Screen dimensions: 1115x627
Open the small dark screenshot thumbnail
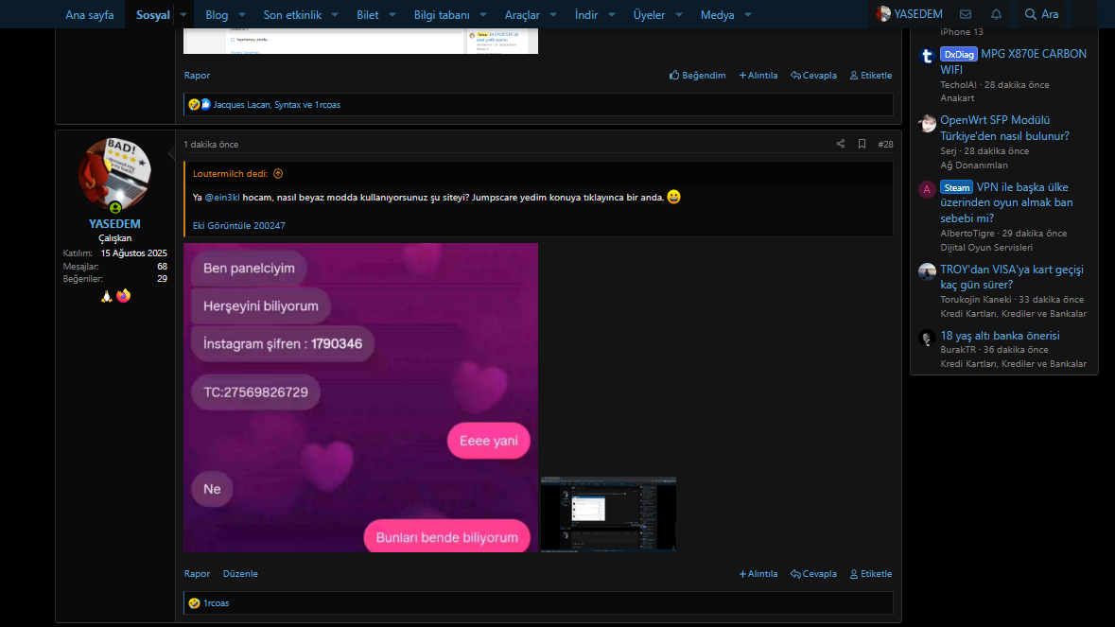click(609, 514)
